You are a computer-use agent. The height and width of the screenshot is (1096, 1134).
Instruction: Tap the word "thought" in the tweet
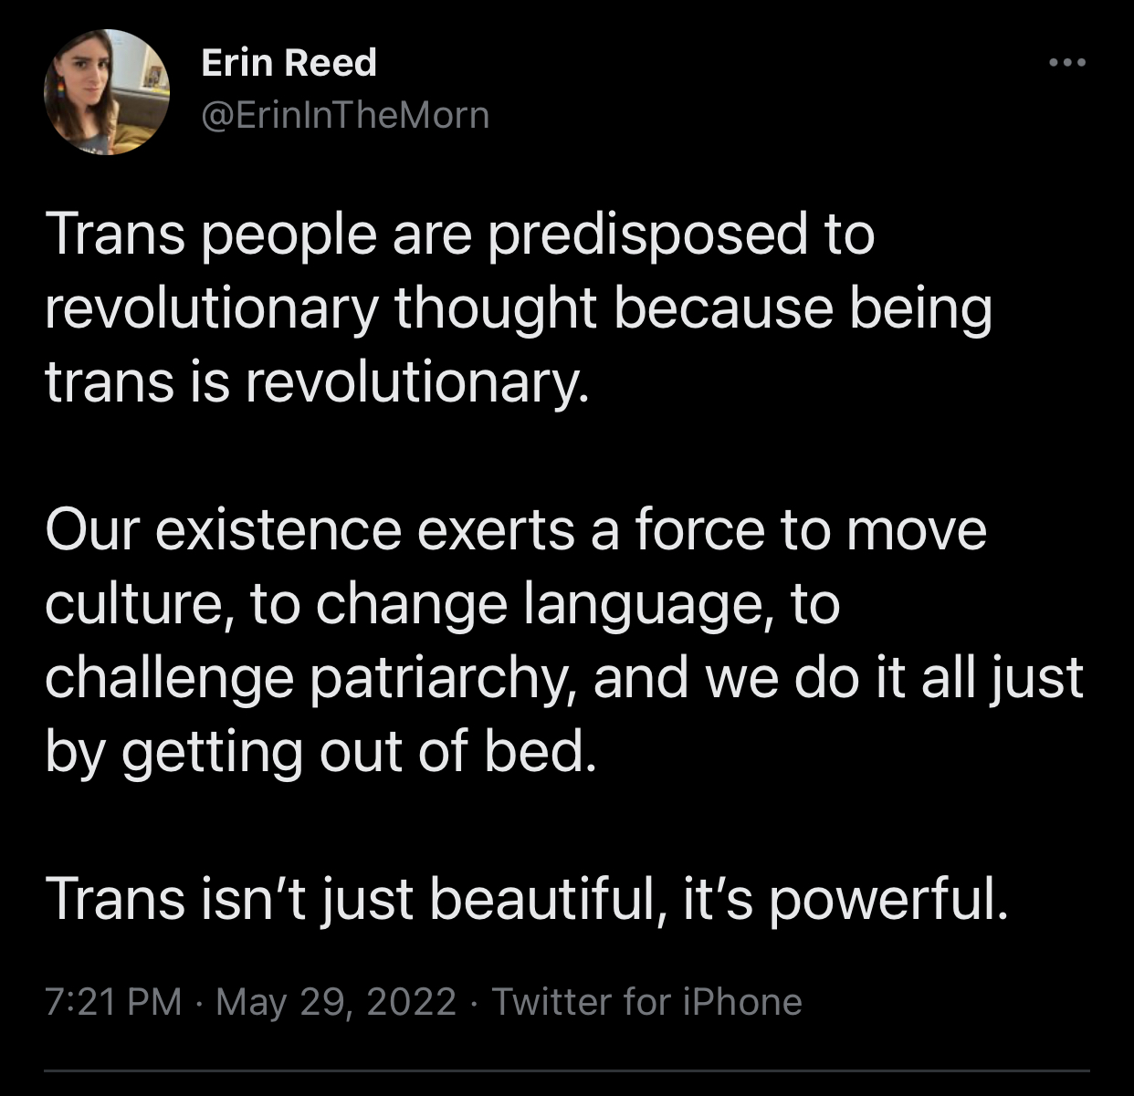point(495,308)
